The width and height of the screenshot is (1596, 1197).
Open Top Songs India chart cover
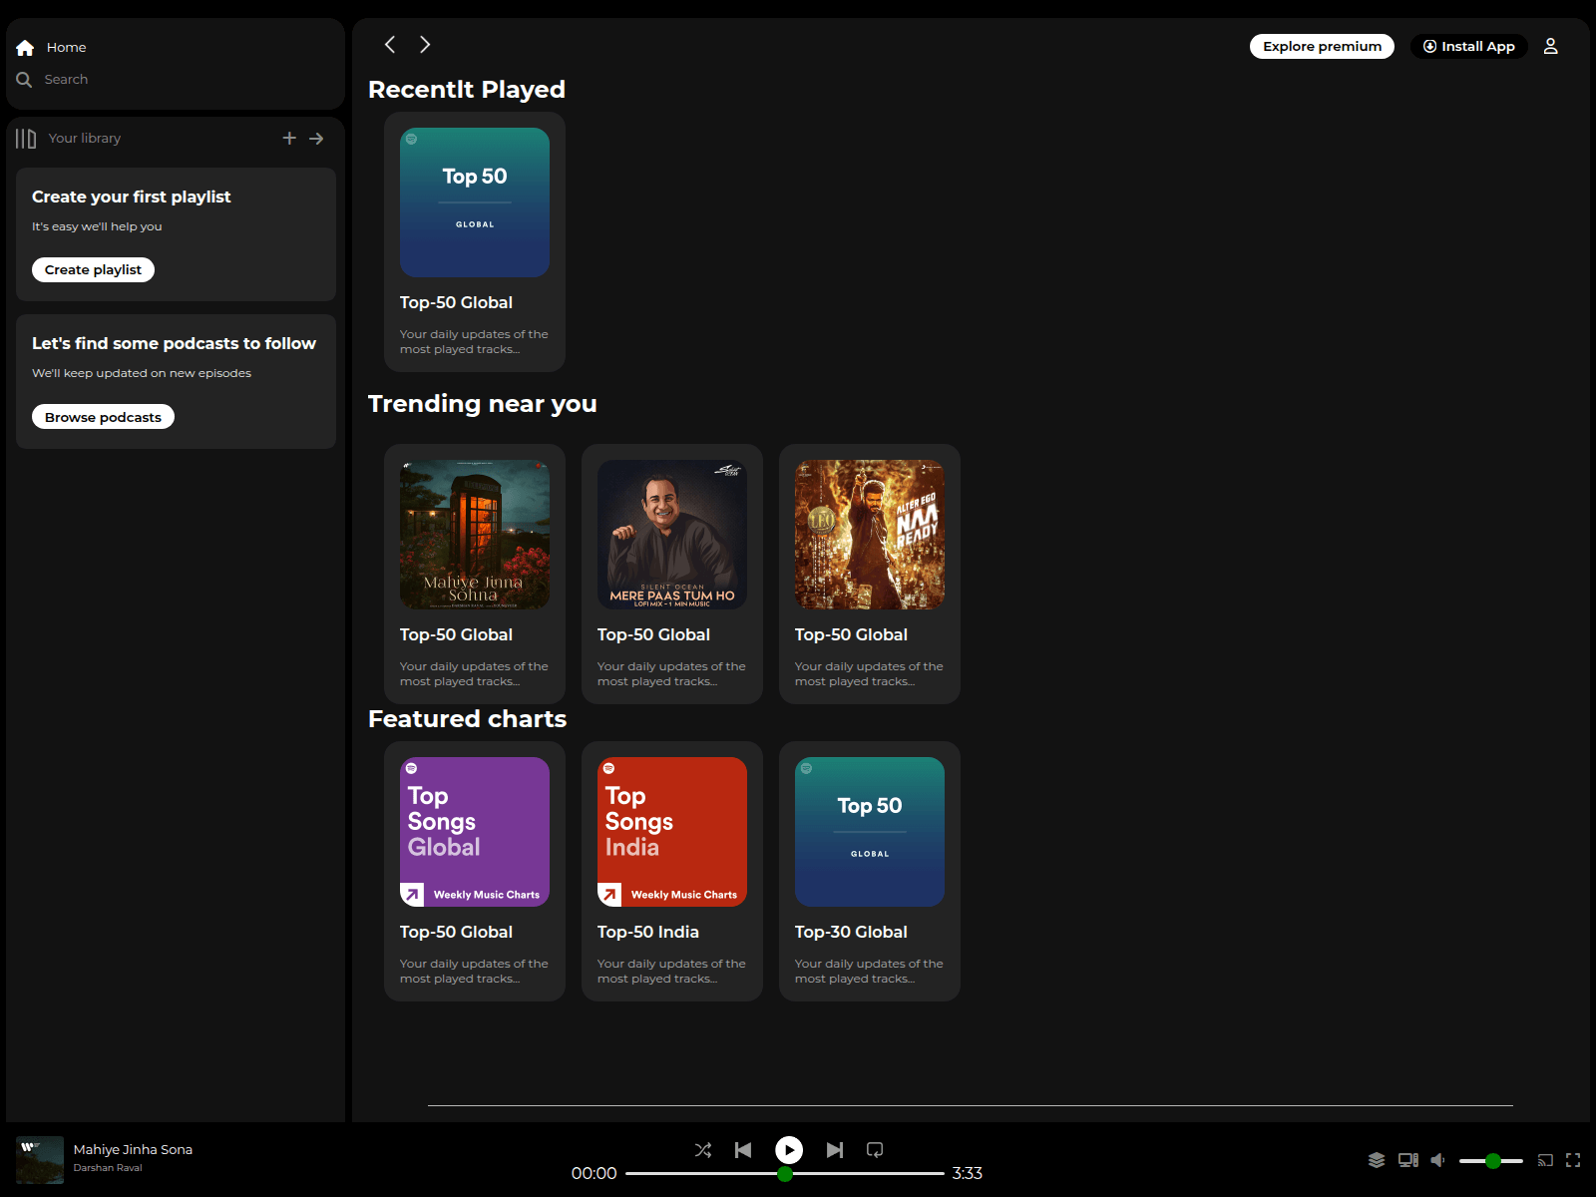point(672,832)
